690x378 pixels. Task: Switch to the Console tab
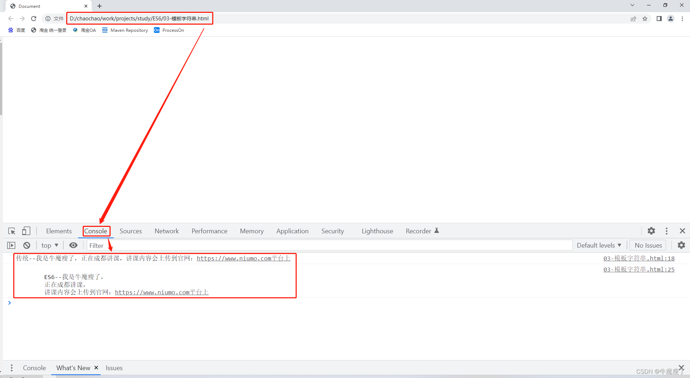[96, 231]
